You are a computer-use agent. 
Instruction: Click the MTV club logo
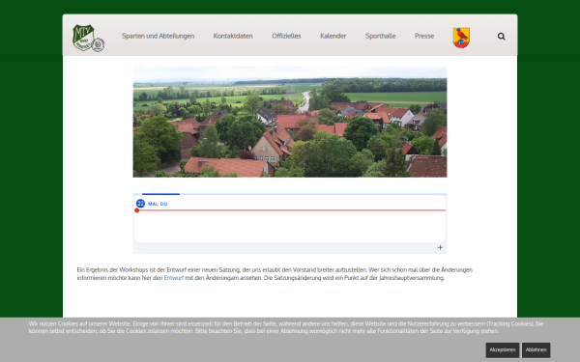pyautogui.click(x=88, y=38)
